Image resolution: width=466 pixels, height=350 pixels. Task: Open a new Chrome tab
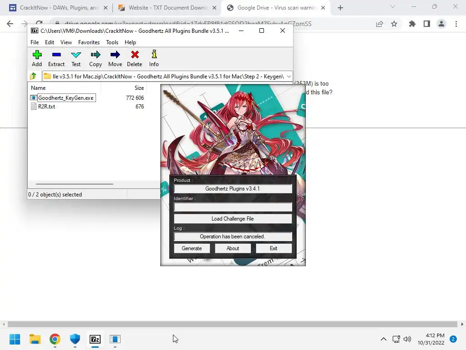(x=340, y=8)
